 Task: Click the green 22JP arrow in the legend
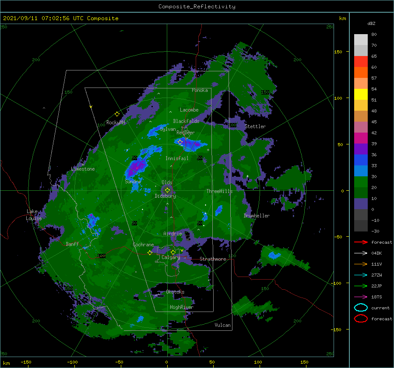(361, 286)
